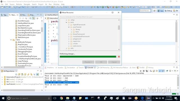180x101 pixels.
Task: Select the linearFramework folder in dialog
Action: [79, 34]
